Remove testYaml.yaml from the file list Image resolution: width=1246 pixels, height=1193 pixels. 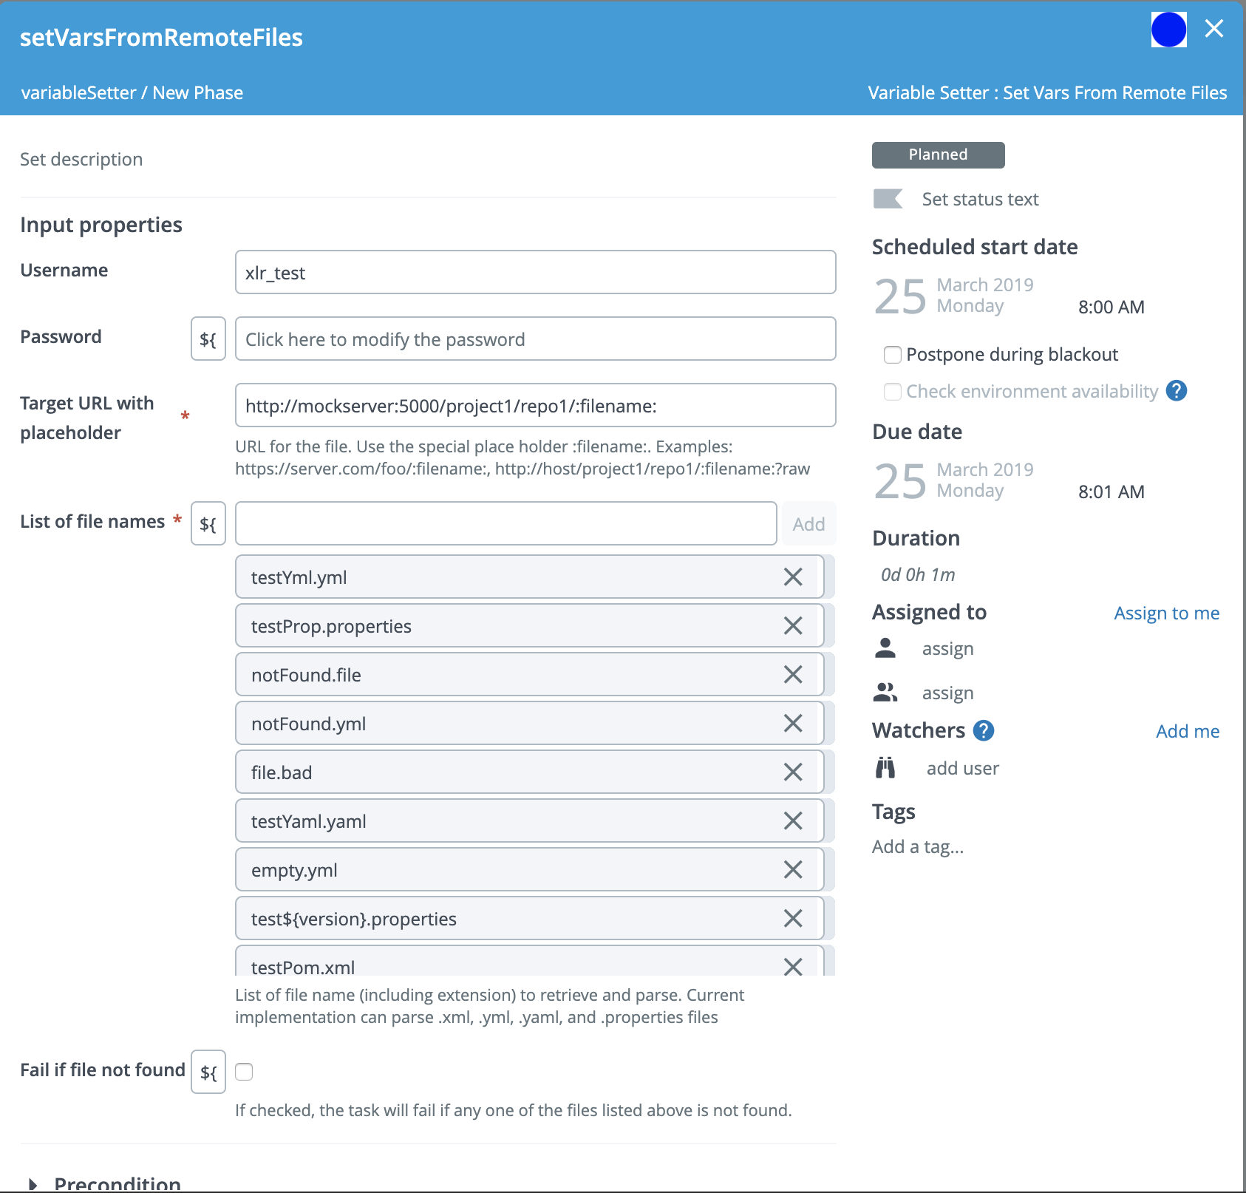coord(793,821)
